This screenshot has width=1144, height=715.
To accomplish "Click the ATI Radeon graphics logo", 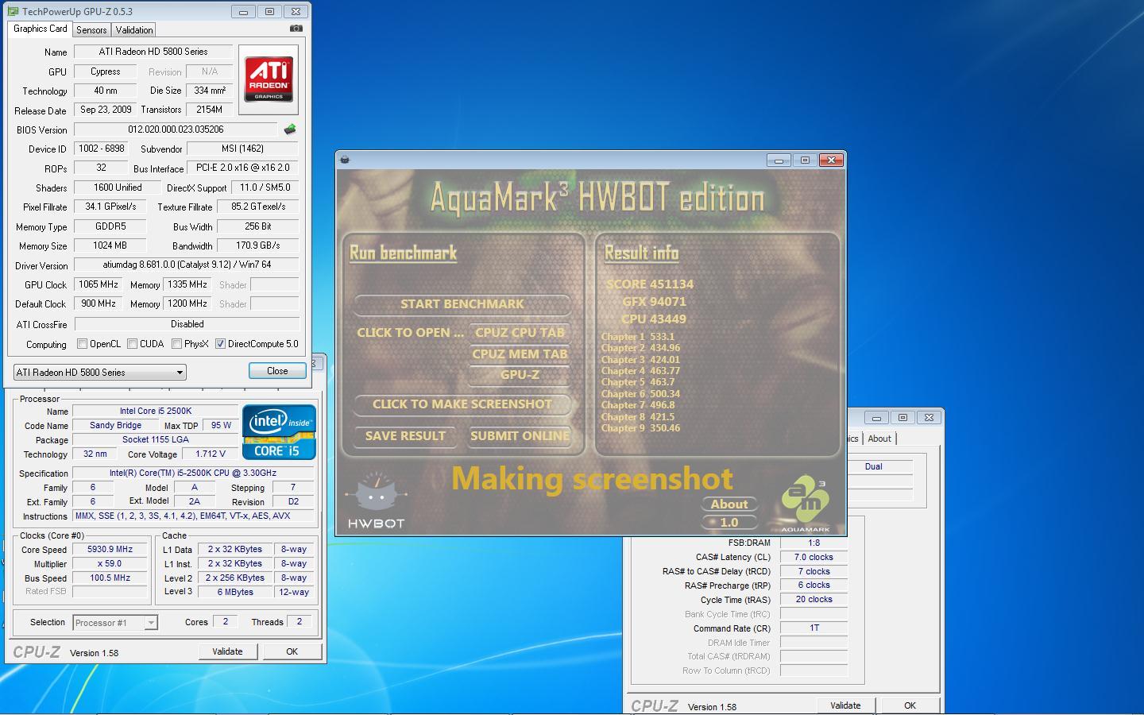I will tap(269, 79).
